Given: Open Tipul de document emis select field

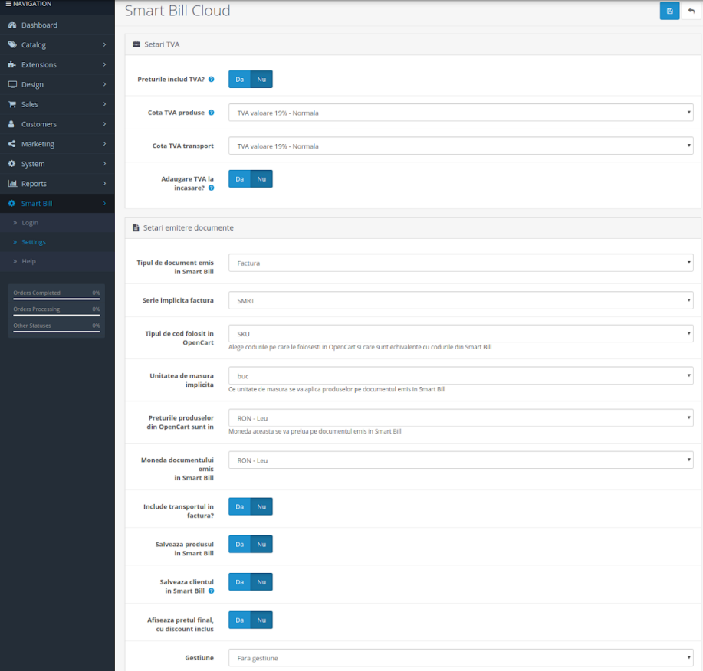Looking at the screenshot, I should click(x=461, y=263).
